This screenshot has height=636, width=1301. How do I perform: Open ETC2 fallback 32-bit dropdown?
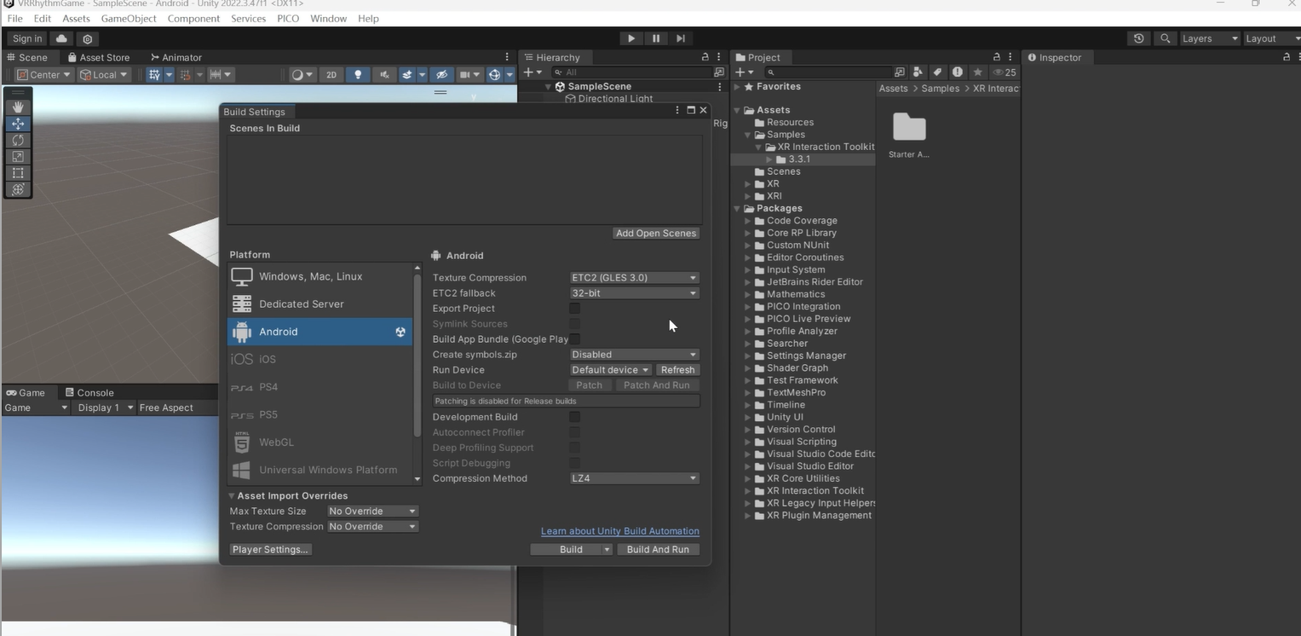(634, 293)
